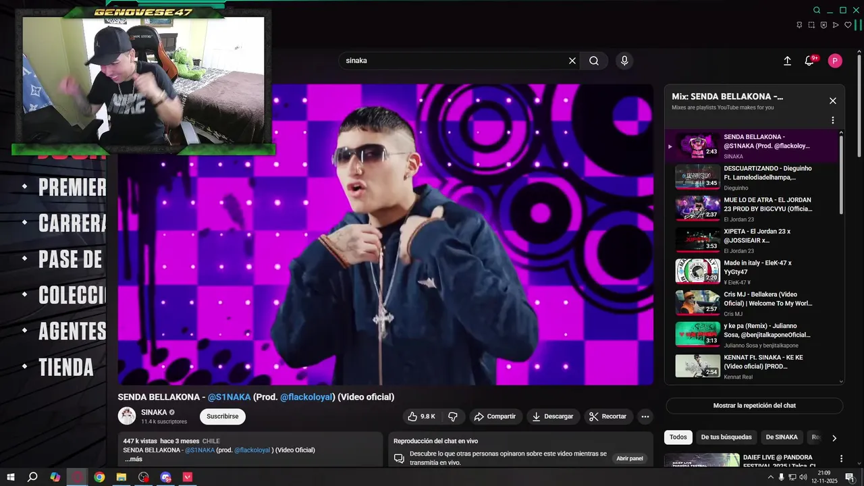
Task: Open Windows taskbar search
Action: pos(32,477)
